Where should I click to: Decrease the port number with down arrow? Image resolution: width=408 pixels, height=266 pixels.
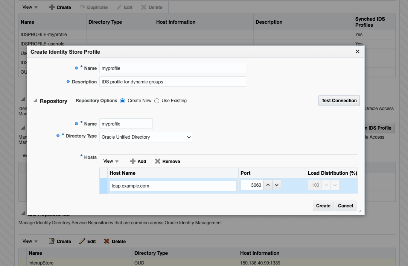coord(277,185)
